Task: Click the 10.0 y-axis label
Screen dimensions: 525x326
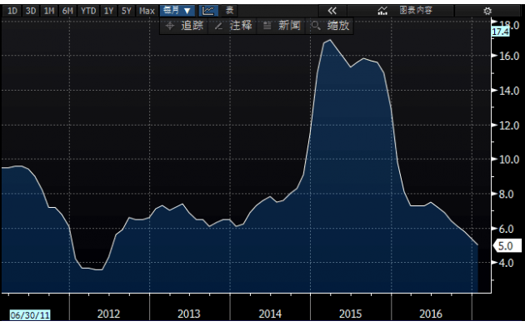Action: [x=509, y=160]
